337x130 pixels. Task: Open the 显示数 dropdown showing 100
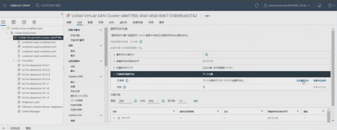pos(183,101)
